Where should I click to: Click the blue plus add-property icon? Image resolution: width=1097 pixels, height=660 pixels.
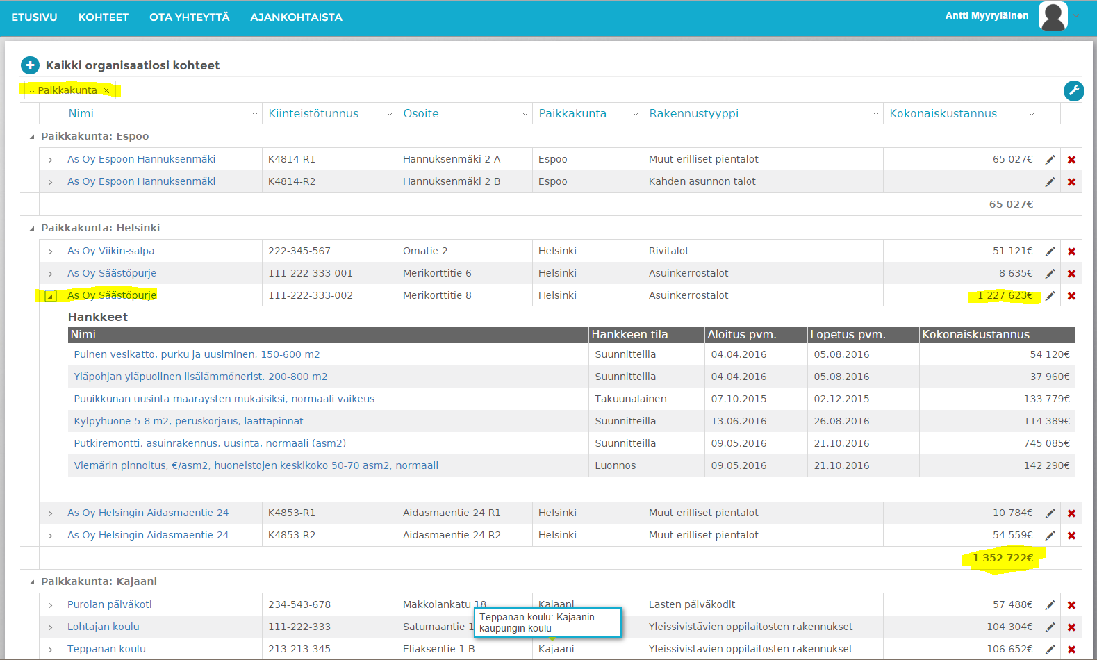(30, 65)
